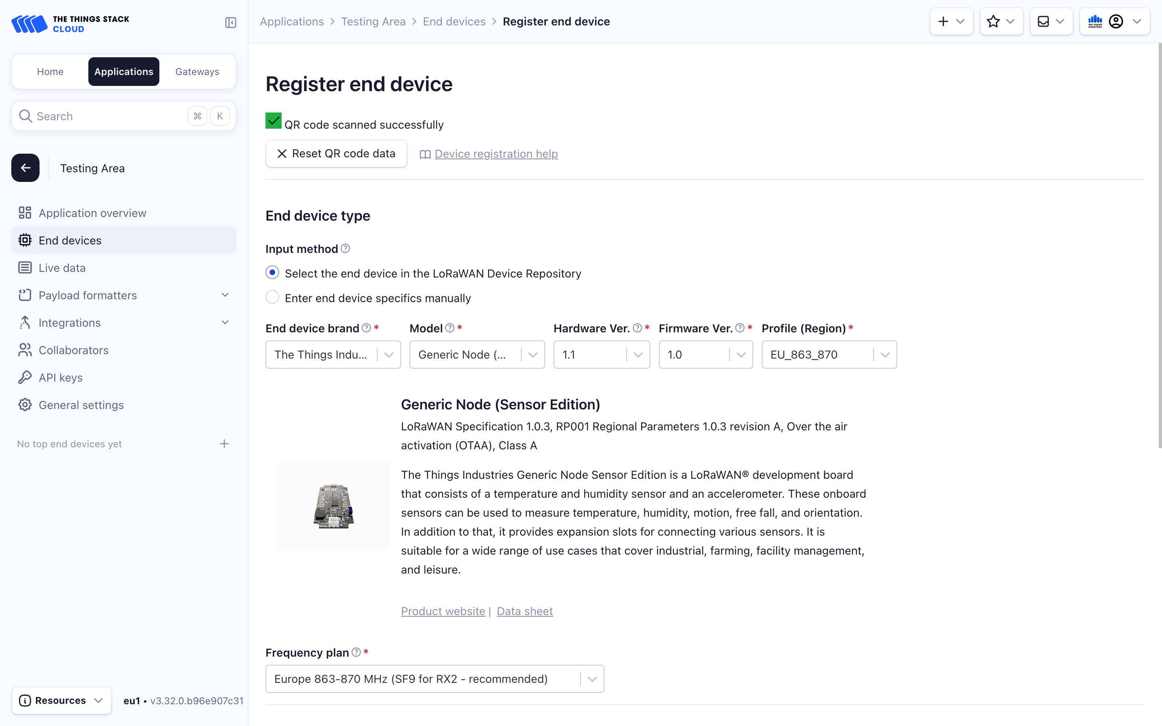Open the End device brand dropdown
The width and height of the screenshot is (1162, 726).
[x=333, y=355]
